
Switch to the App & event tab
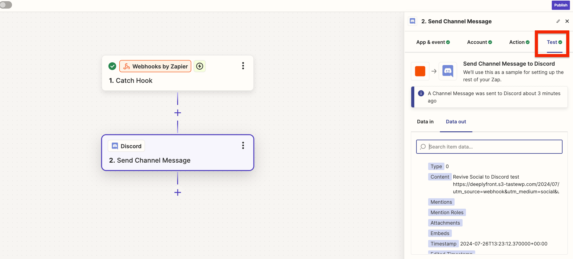coord(433,42)
